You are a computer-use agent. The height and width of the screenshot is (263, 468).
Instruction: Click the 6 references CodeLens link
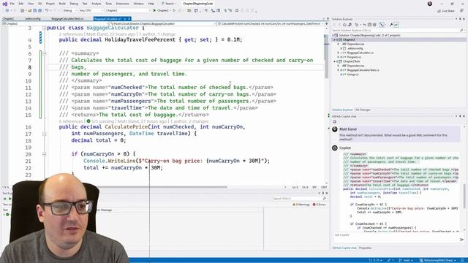click(x=71, y=121)
